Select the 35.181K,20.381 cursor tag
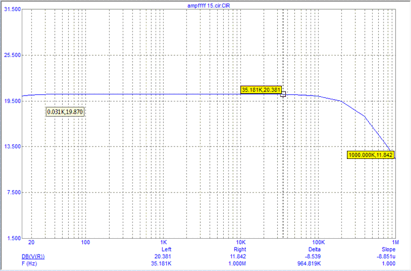The image size is (411, 271). (x=261, y=90)
